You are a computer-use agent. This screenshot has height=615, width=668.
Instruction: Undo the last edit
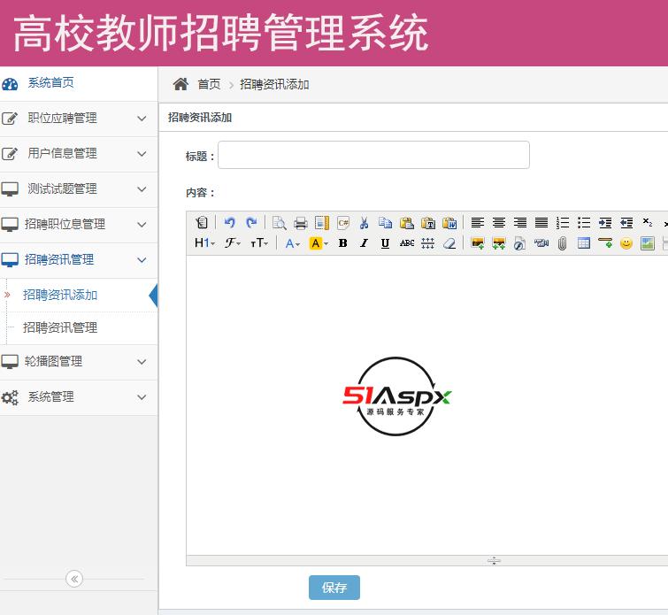click(x=230, y=222)
